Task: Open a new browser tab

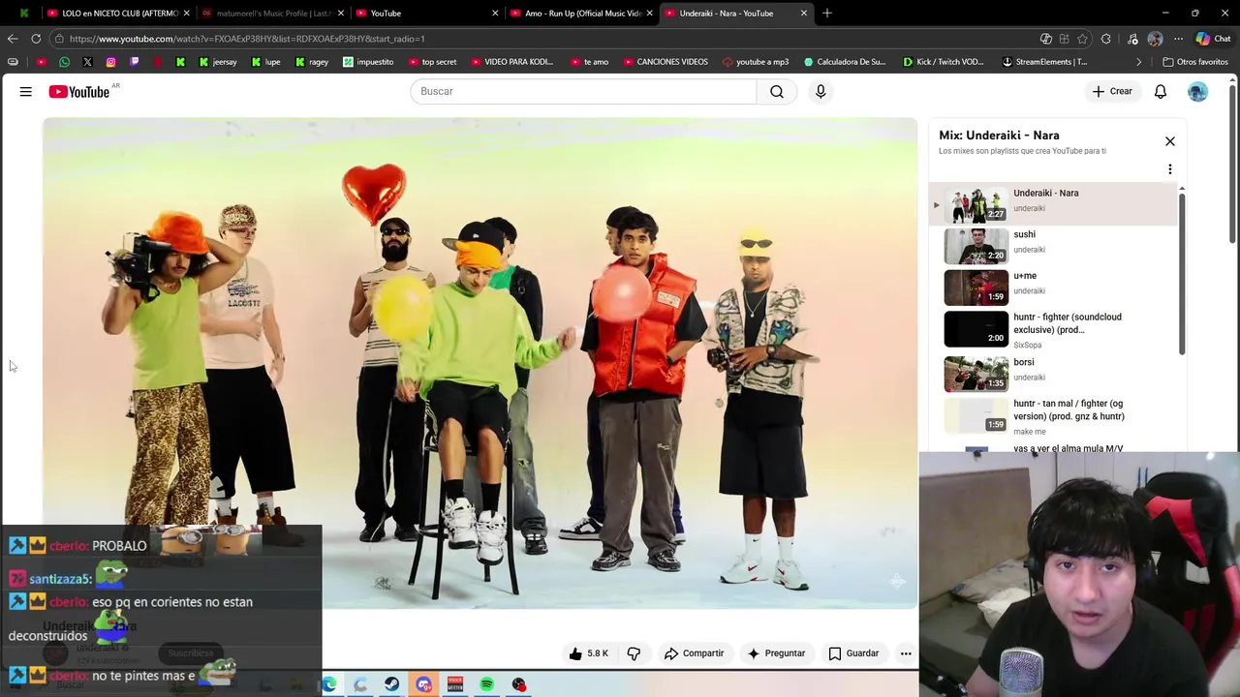Action: click(827, 14)
